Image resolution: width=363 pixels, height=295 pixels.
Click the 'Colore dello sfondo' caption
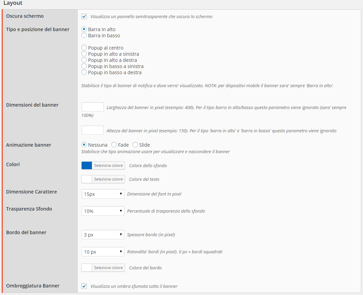pos(148,166)
